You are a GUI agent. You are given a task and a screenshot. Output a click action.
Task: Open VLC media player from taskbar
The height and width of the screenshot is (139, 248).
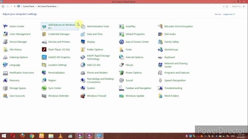click(x=60, y=136)
